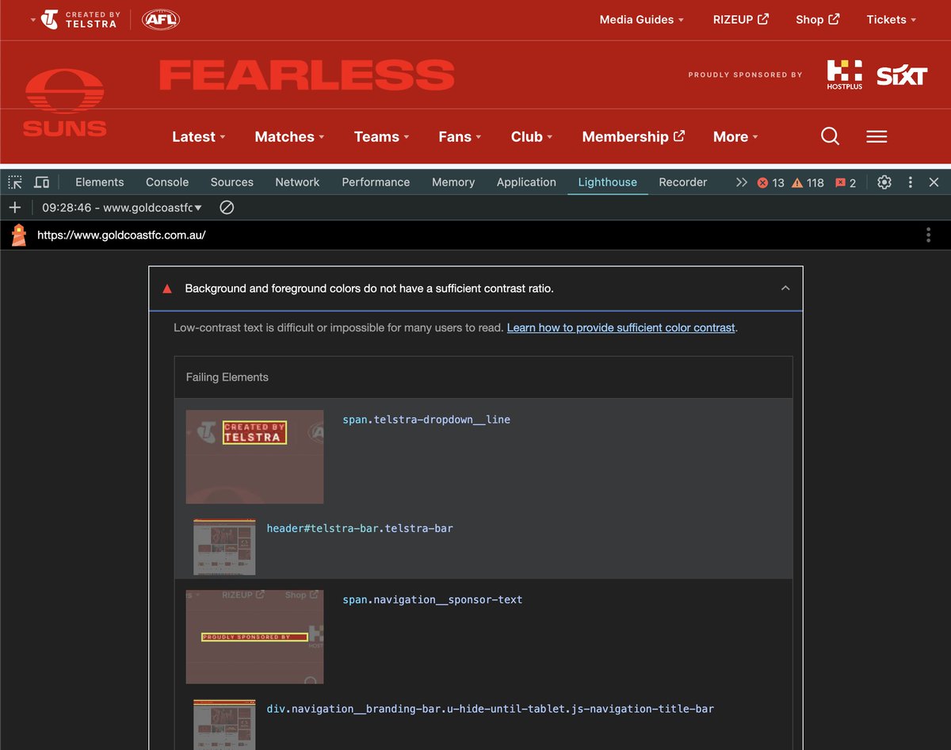Image resolution: width=951 pixels, height=750 pixels.
Task: Open the hamburger menu icon
Action: pos(877,136)
